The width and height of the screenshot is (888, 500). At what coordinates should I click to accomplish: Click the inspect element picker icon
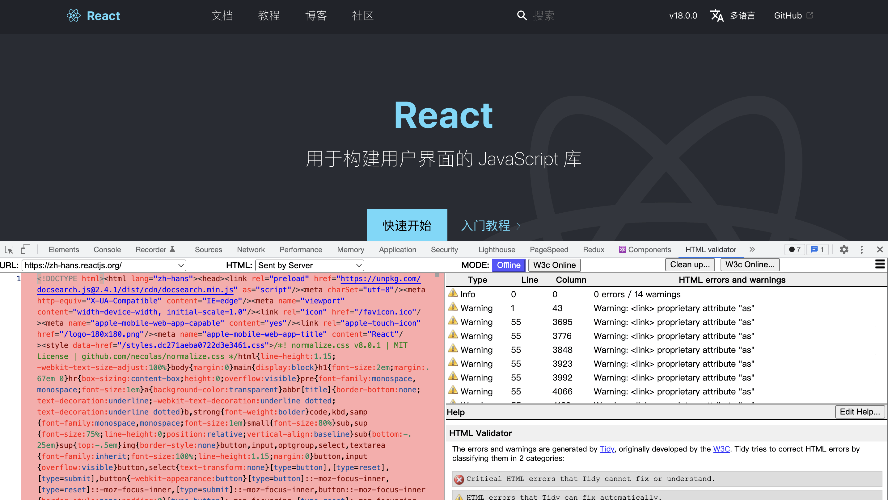point(9,250)
